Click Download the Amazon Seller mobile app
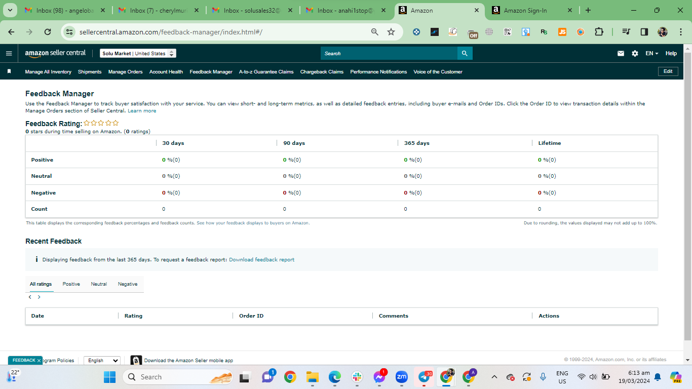The image size is (692, 389). (188, 361)
